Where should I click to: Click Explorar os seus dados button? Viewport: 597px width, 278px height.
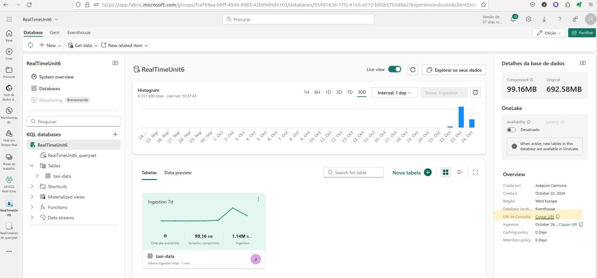pyautogui.click(x=454, y=70)
